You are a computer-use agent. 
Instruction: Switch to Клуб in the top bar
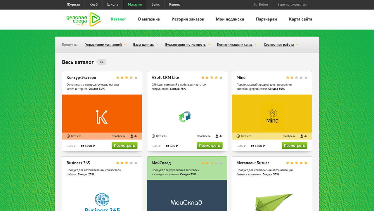(93, 5)
